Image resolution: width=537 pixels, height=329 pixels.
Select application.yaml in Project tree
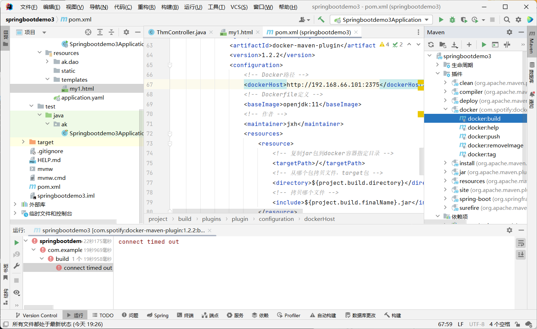click(x=82, y=97)
